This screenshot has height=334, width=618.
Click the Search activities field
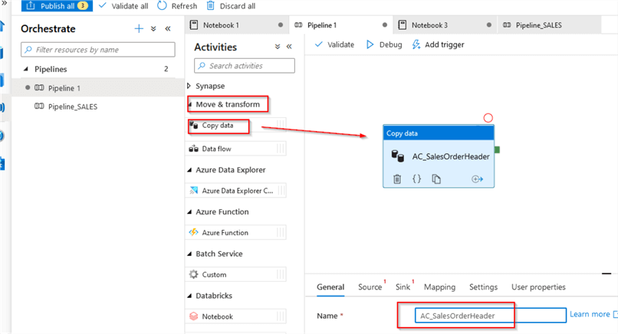(x=245, y=66)
